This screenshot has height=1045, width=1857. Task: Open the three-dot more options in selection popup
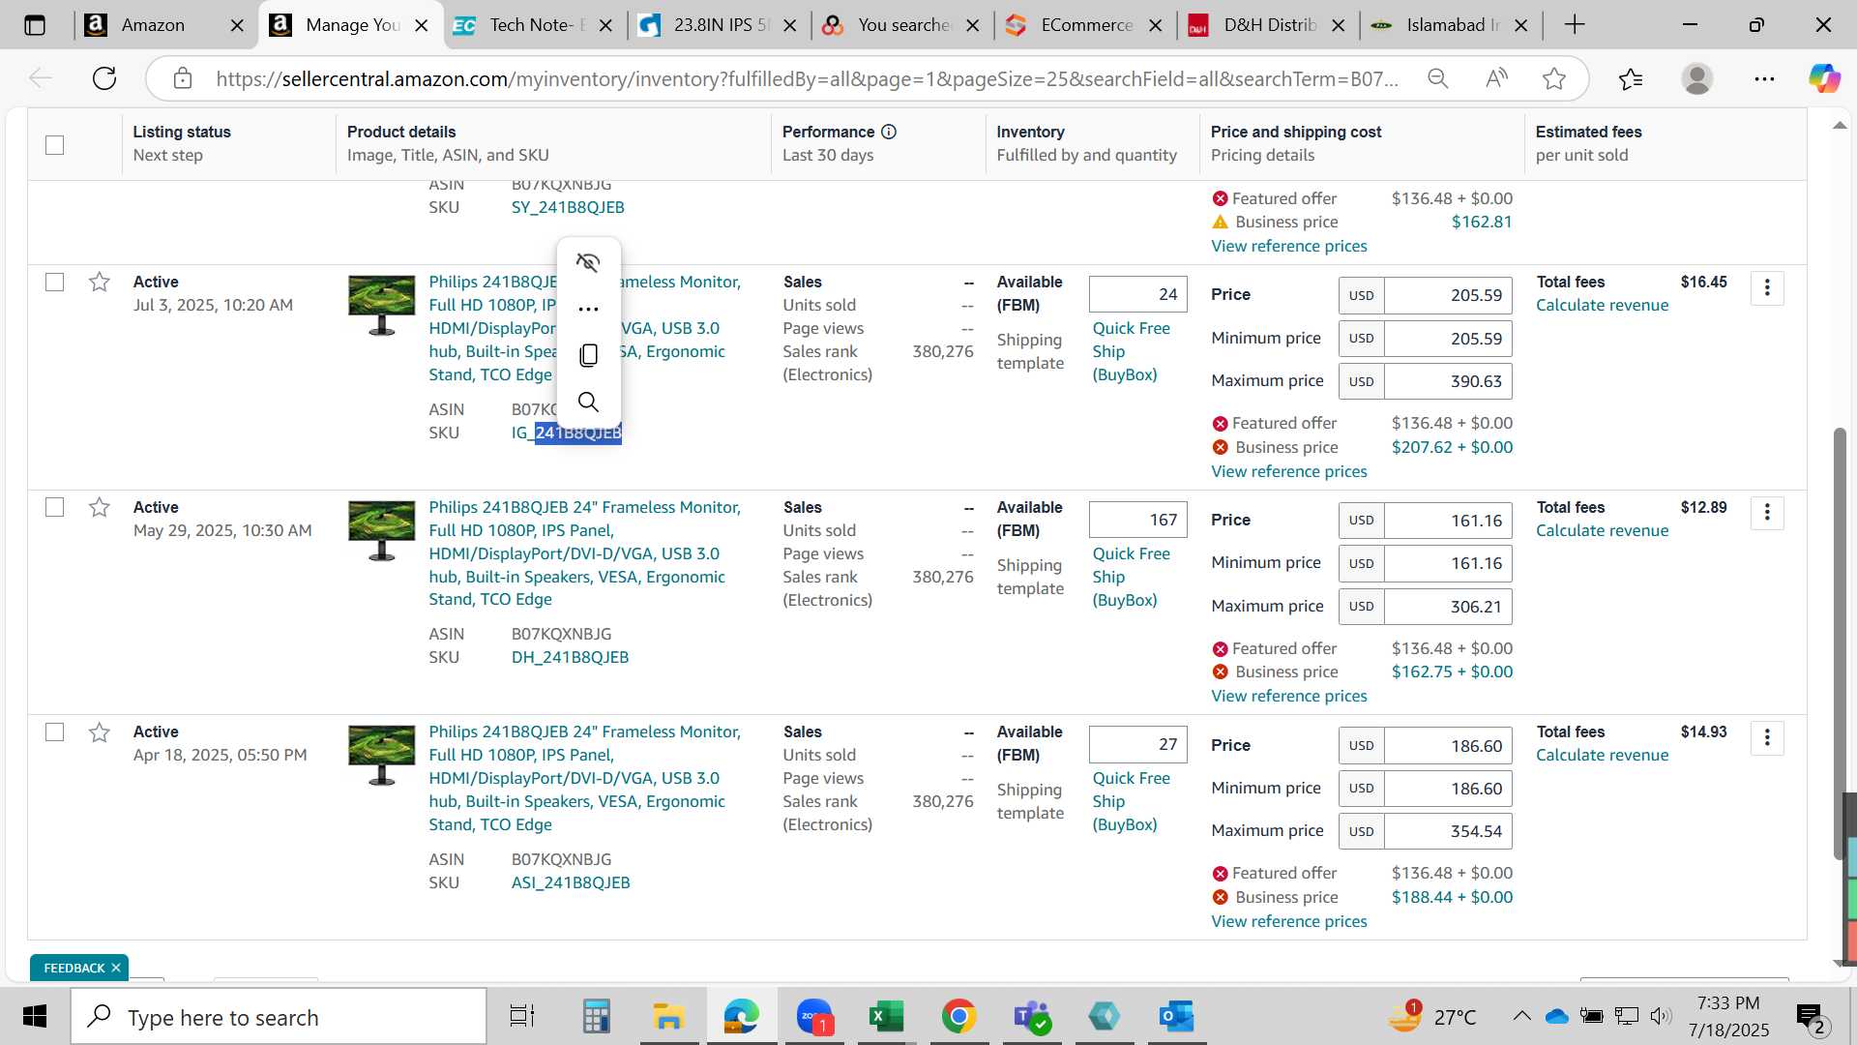[588, 310]
